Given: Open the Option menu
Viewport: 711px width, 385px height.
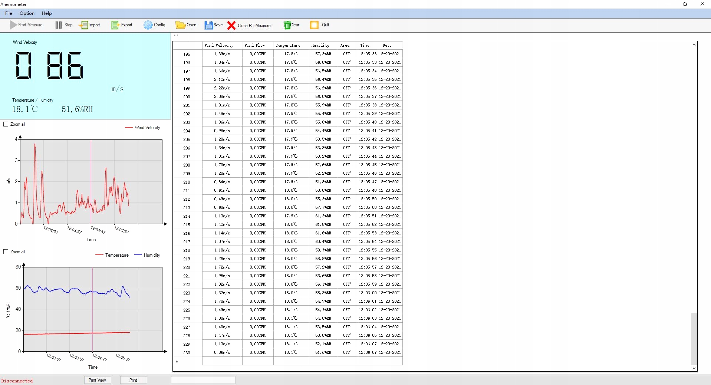Looking at the screenshot, I should (x=27, y=13).
